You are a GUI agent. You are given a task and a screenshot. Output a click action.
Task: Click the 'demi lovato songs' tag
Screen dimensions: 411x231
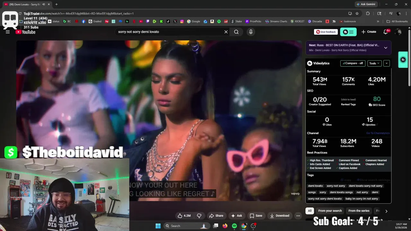coord(341,192)
